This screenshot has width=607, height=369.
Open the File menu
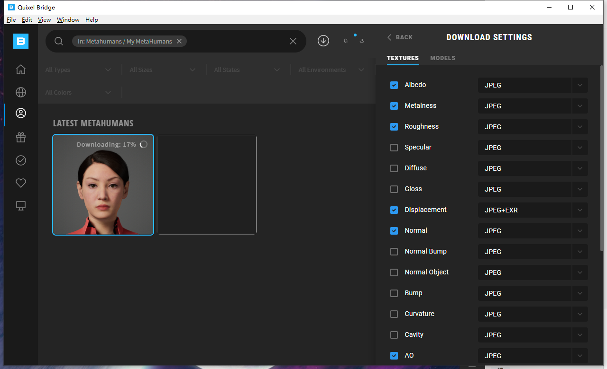[x=11, y=20]
